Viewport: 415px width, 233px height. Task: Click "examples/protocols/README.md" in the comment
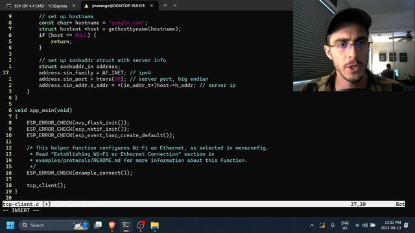point(78,161)
